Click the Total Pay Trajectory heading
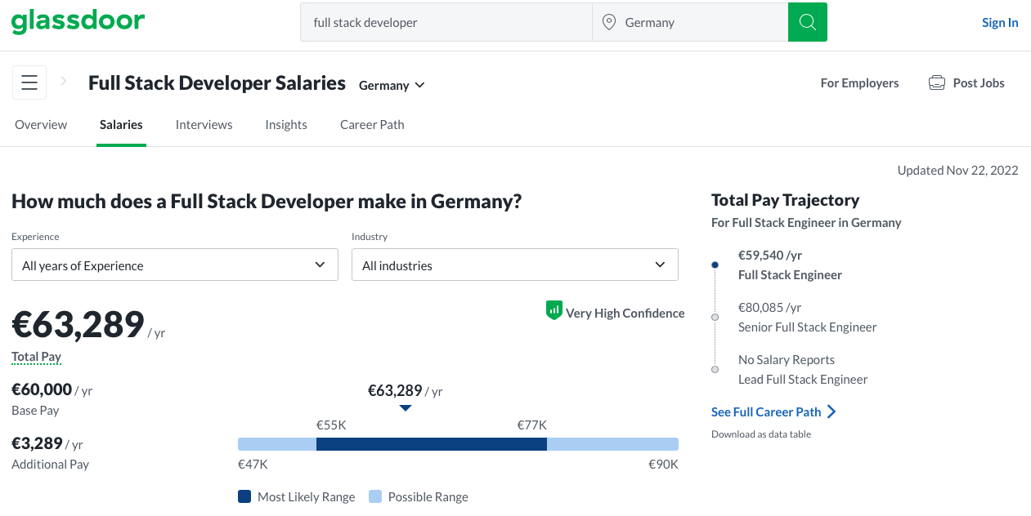Viewport: 1031px width, 516px height. point(785,200)
